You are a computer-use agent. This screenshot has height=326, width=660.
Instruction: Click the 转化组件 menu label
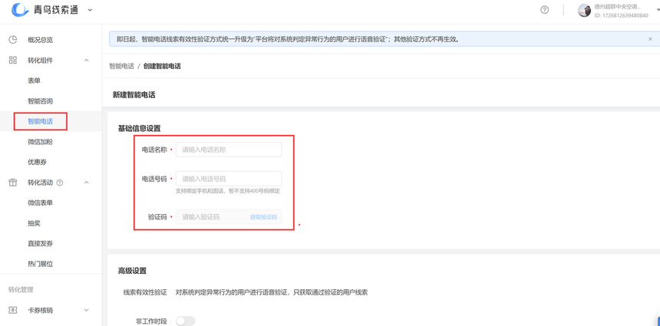click(41, 60)
